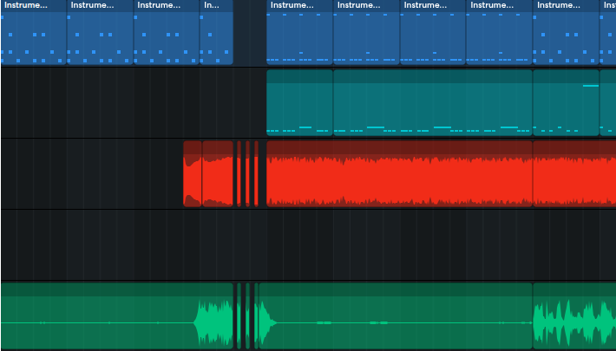Image resolution: width=616 pixels, height=351 pixels.
Task: Select the long red audio clip in the middle
Action: point(399,173)
